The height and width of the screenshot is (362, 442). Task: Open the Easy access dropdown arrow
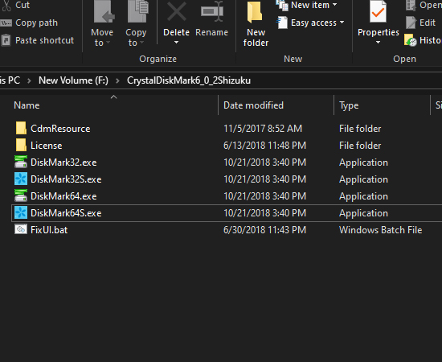[x=342, y=22]
